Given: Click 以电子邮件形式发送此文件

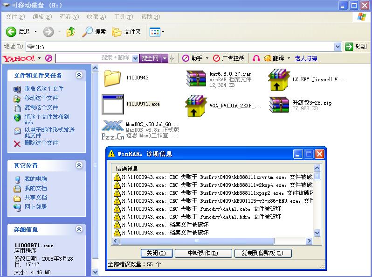Looking at the screenshot, I should 49,133.
